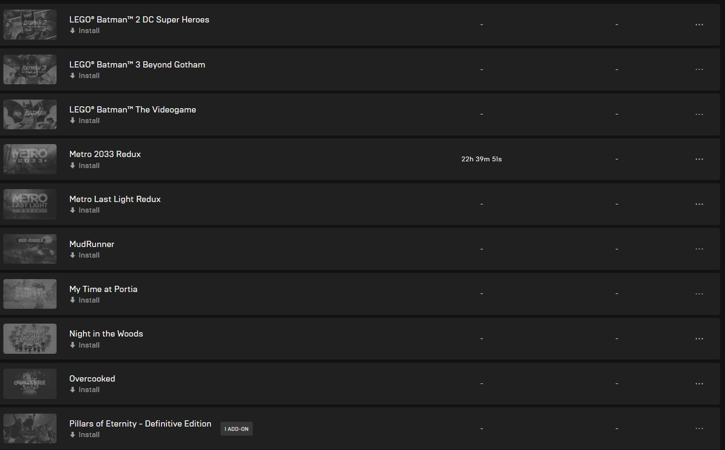Install Overcooked game
The image size is (725, 450).
[85, 390]
